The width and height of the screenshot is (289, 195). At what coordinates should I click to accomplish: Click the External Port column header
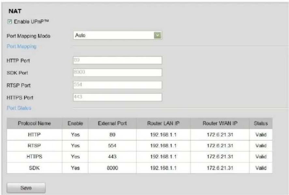pos(112,123)
